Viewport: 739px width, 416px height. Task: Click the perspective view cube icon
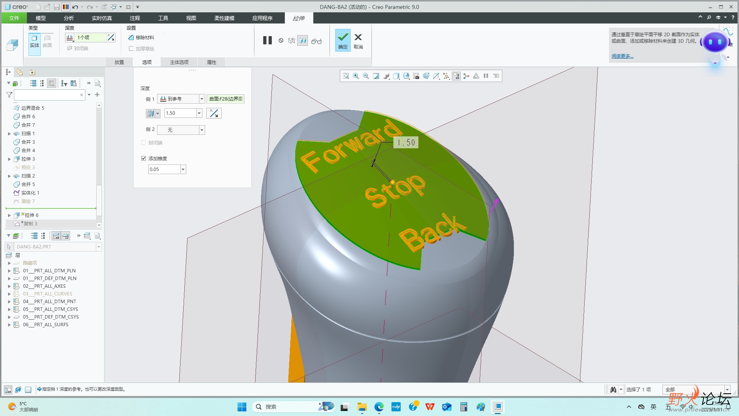click(x=426, y=76)
